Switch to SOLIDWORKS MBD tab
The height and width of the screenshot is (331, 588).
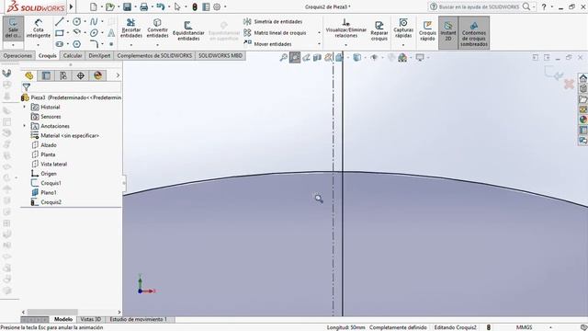tap(220, 55)
